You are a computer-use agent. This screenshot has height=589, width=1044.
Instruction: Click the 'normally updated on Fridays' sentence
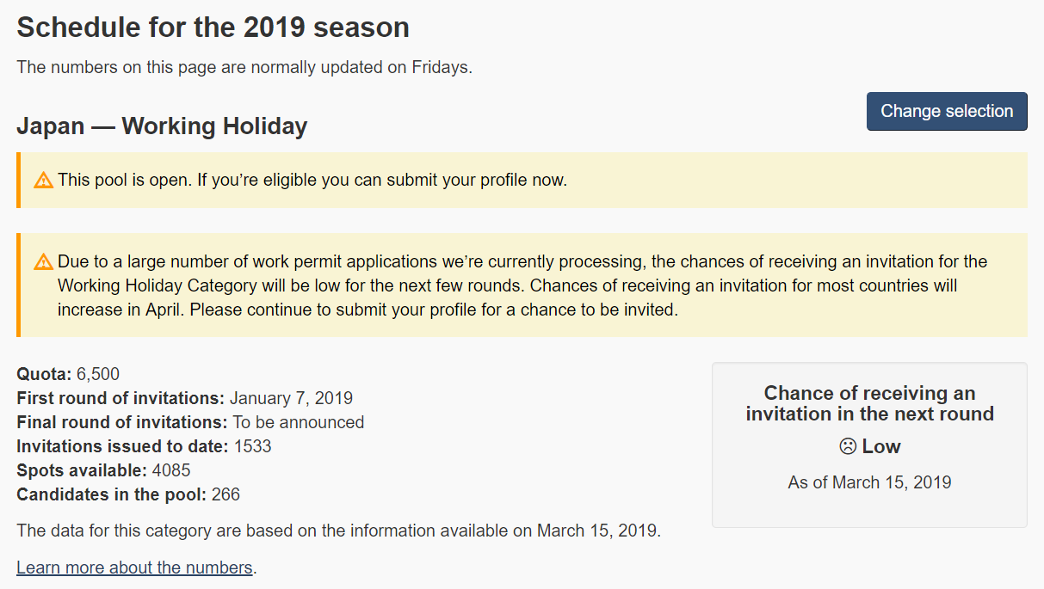(x=244, y=67)
